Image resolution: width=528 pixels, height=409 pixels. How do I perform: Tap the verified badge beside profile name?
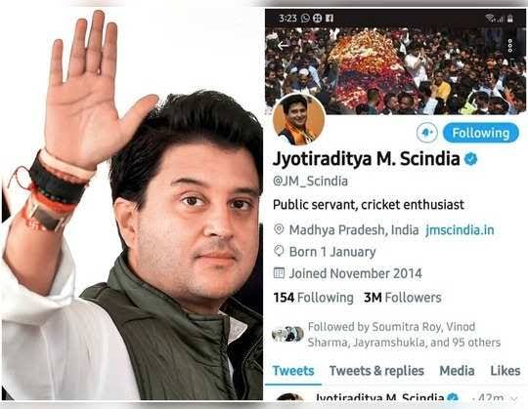coord(470,158)
